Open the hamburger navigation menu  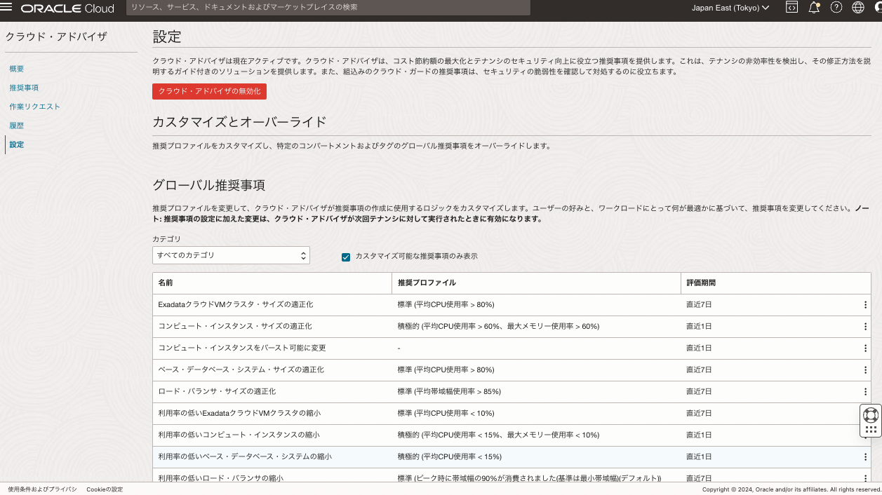click(x=8, y=8)
